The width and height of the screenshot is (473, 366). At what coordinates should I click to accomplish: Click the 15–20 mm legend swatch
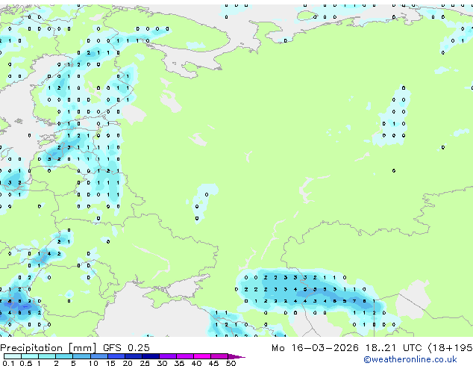pyautogui.click(x=116, y=356)
